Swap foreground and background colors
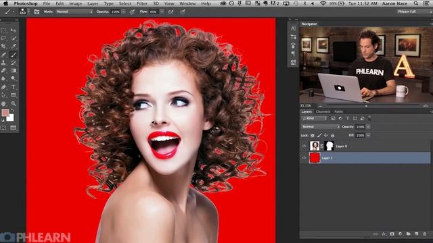This screenshot has height=243, width=433. (x=13, y=110)
